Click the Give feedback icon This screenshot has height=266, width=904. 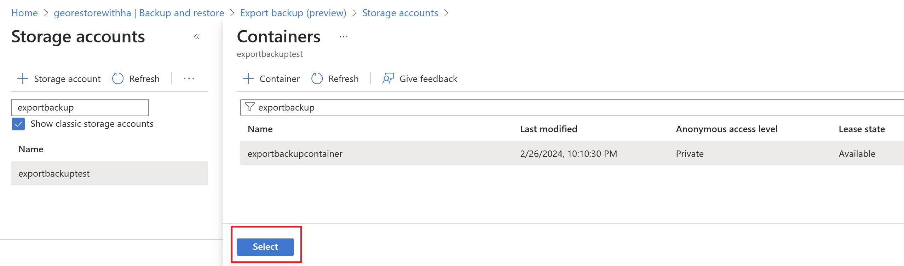[388, 79]
